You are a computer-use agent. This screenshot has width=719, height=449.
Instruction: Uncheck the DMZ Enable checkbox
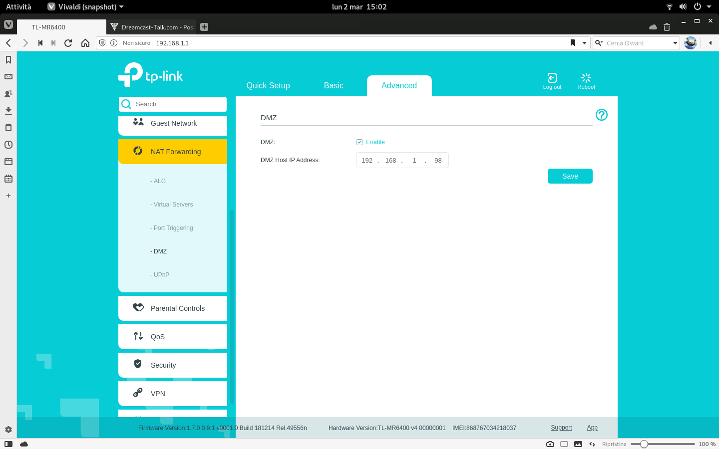(x=359, y=142)
